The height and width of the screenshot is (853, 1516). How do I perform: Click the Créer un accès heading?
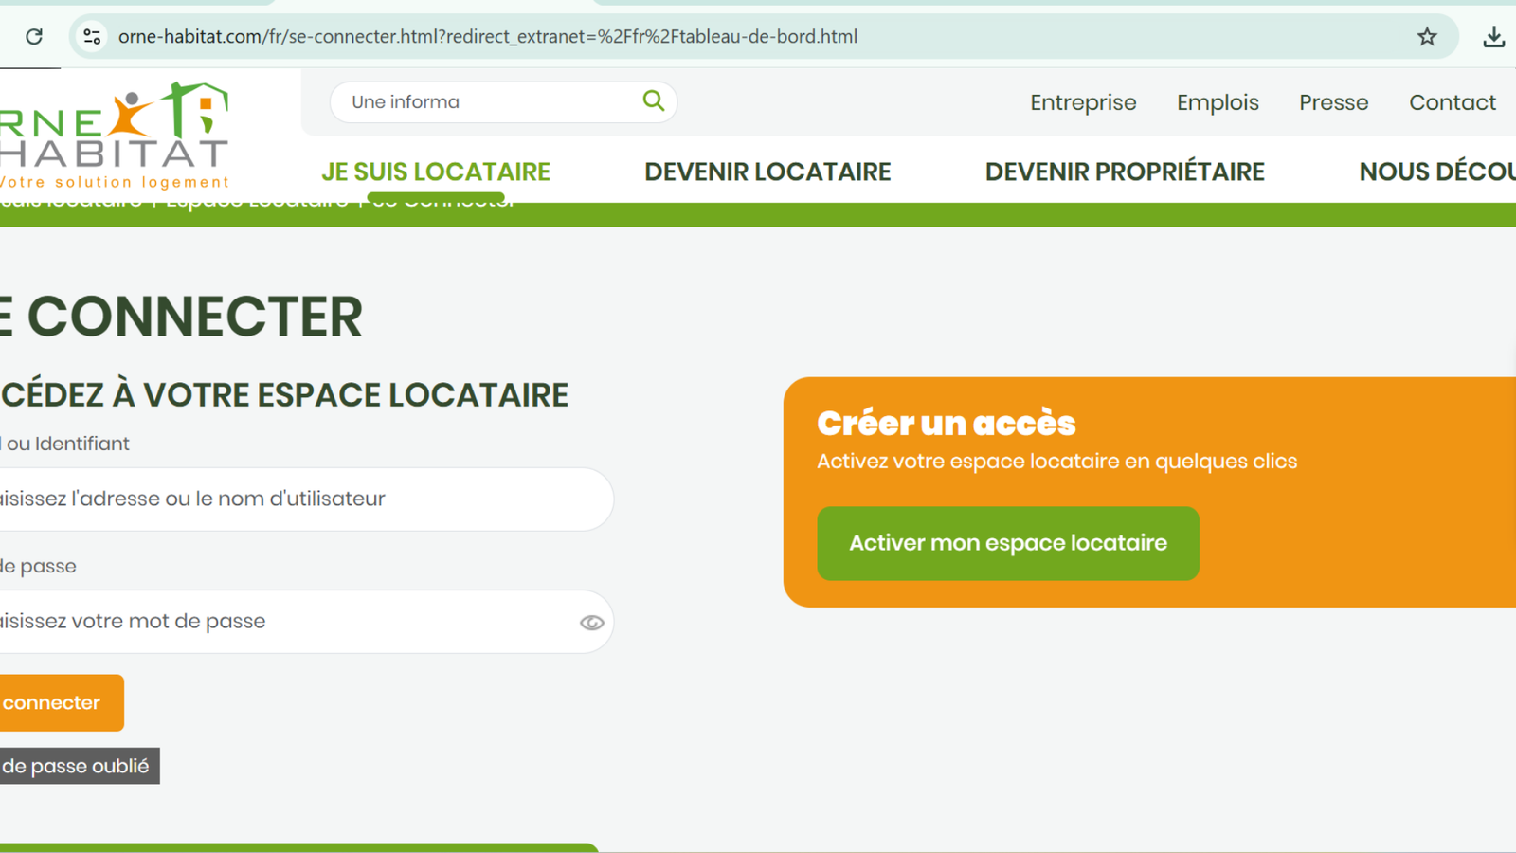[x=947, y=423]
